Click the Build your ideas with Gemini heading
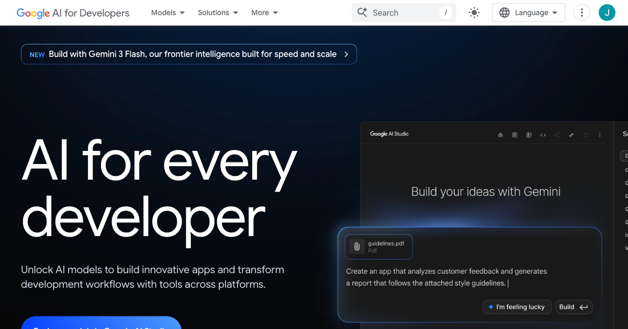 [x=486, y=192]
